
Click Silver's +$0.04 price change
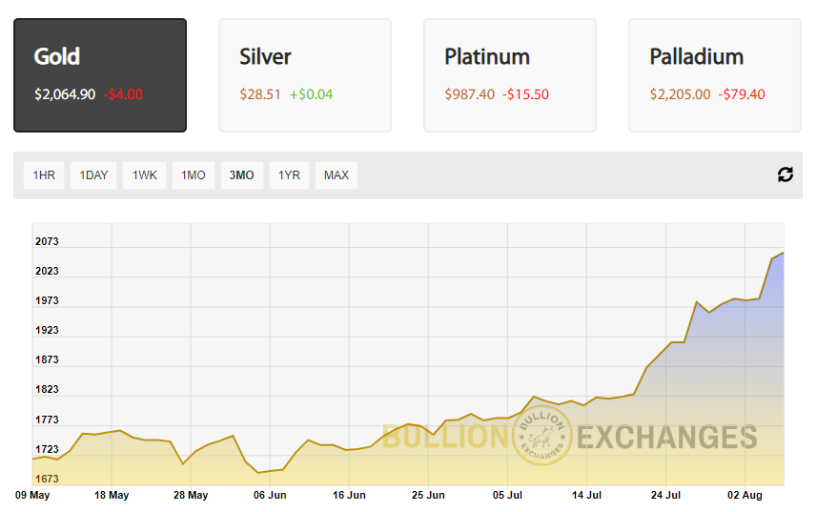coord(312,94)
